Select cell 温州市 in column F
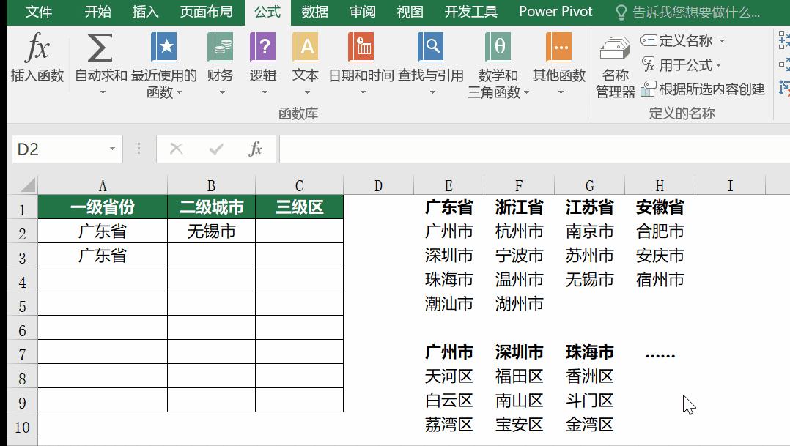 pos(519,279)
